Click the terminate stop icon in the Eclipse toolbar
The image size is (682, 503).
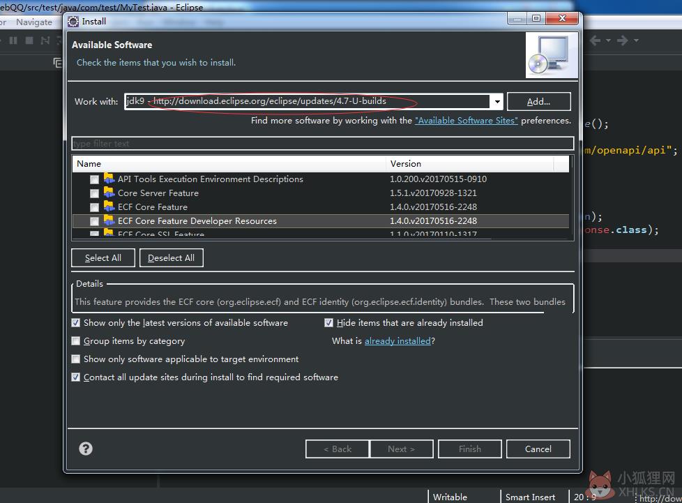click(29, 40)
